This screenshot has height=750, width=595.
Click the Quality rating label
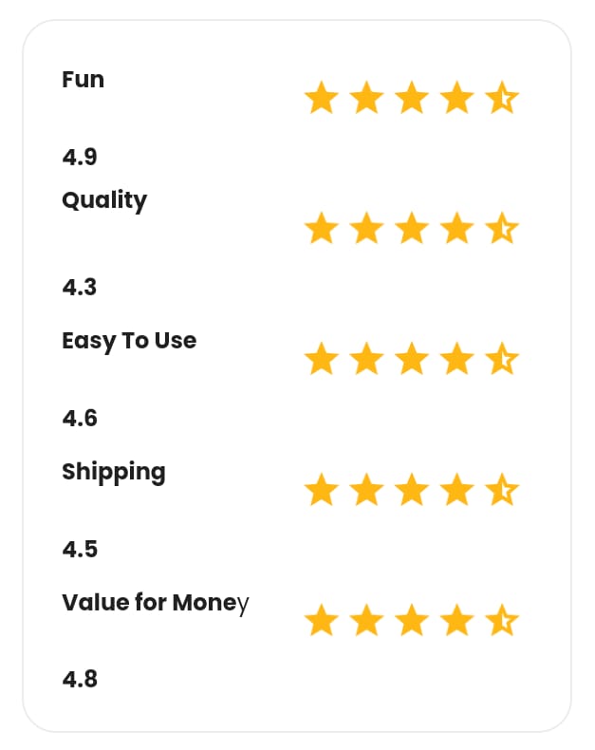coord(104,201)
